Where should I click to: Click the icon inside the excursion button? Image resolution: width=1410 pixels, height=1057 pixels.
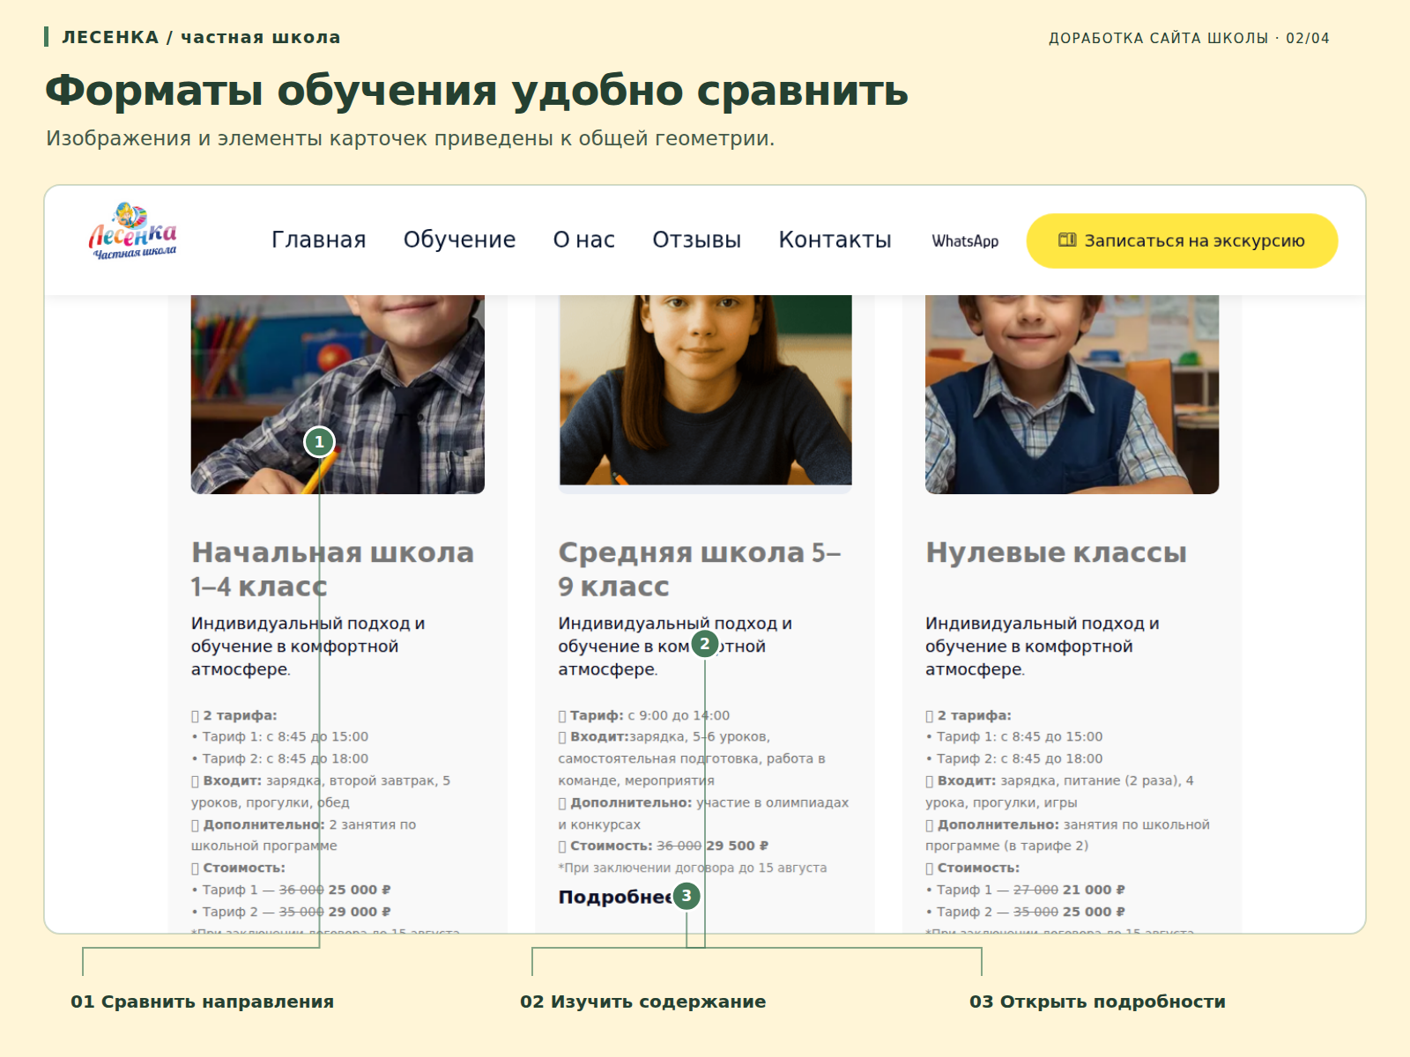pyautogui.click(x=1067, y=240)
